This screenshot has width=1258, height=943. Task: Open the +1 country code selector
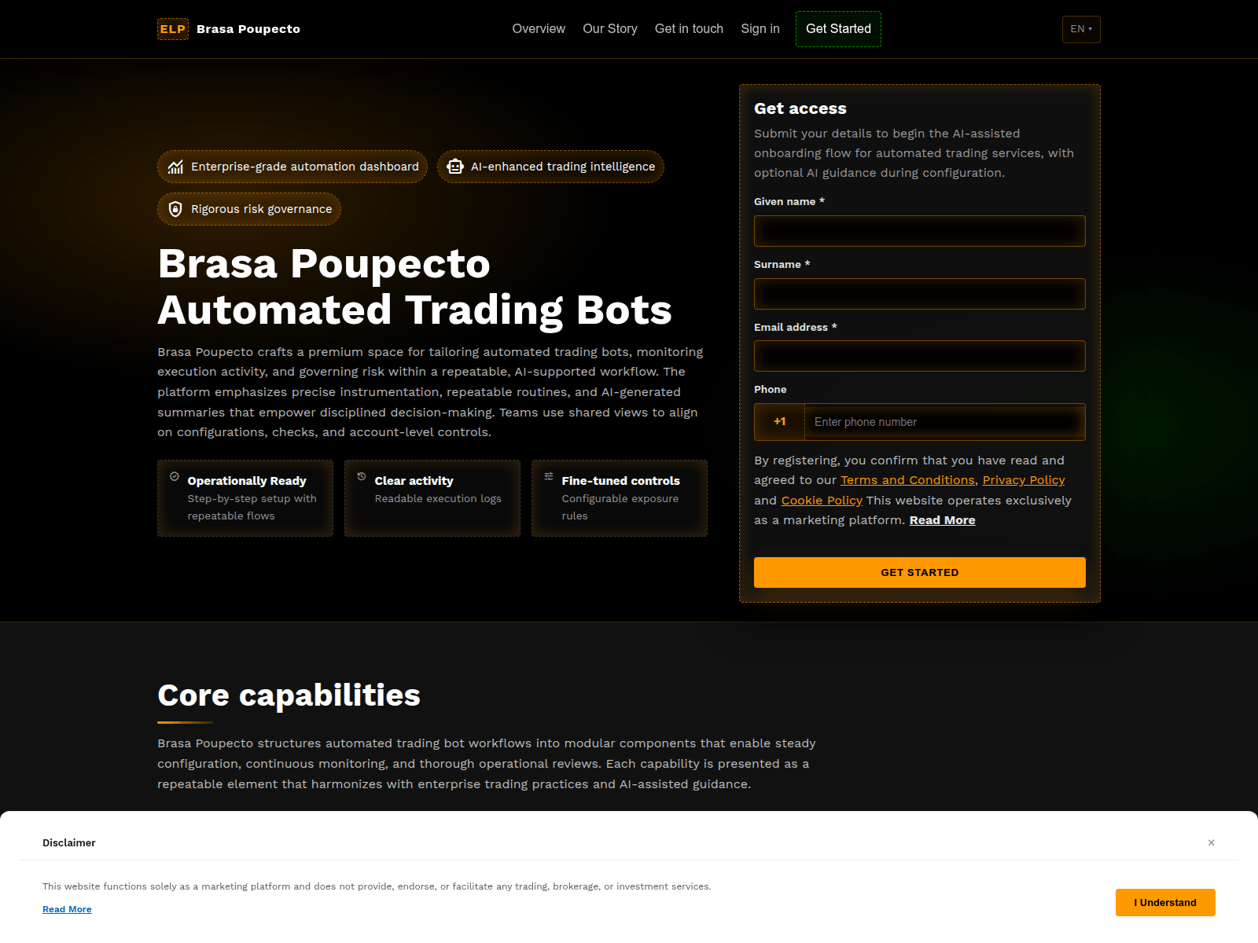tap(779, 422)
